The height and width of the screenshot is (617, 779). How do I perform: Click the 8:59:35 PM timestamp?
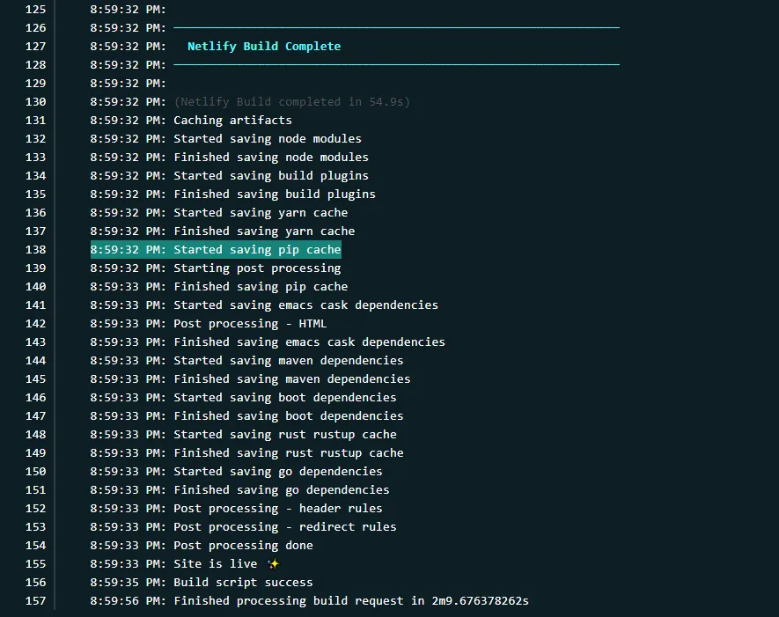(129, 582)
